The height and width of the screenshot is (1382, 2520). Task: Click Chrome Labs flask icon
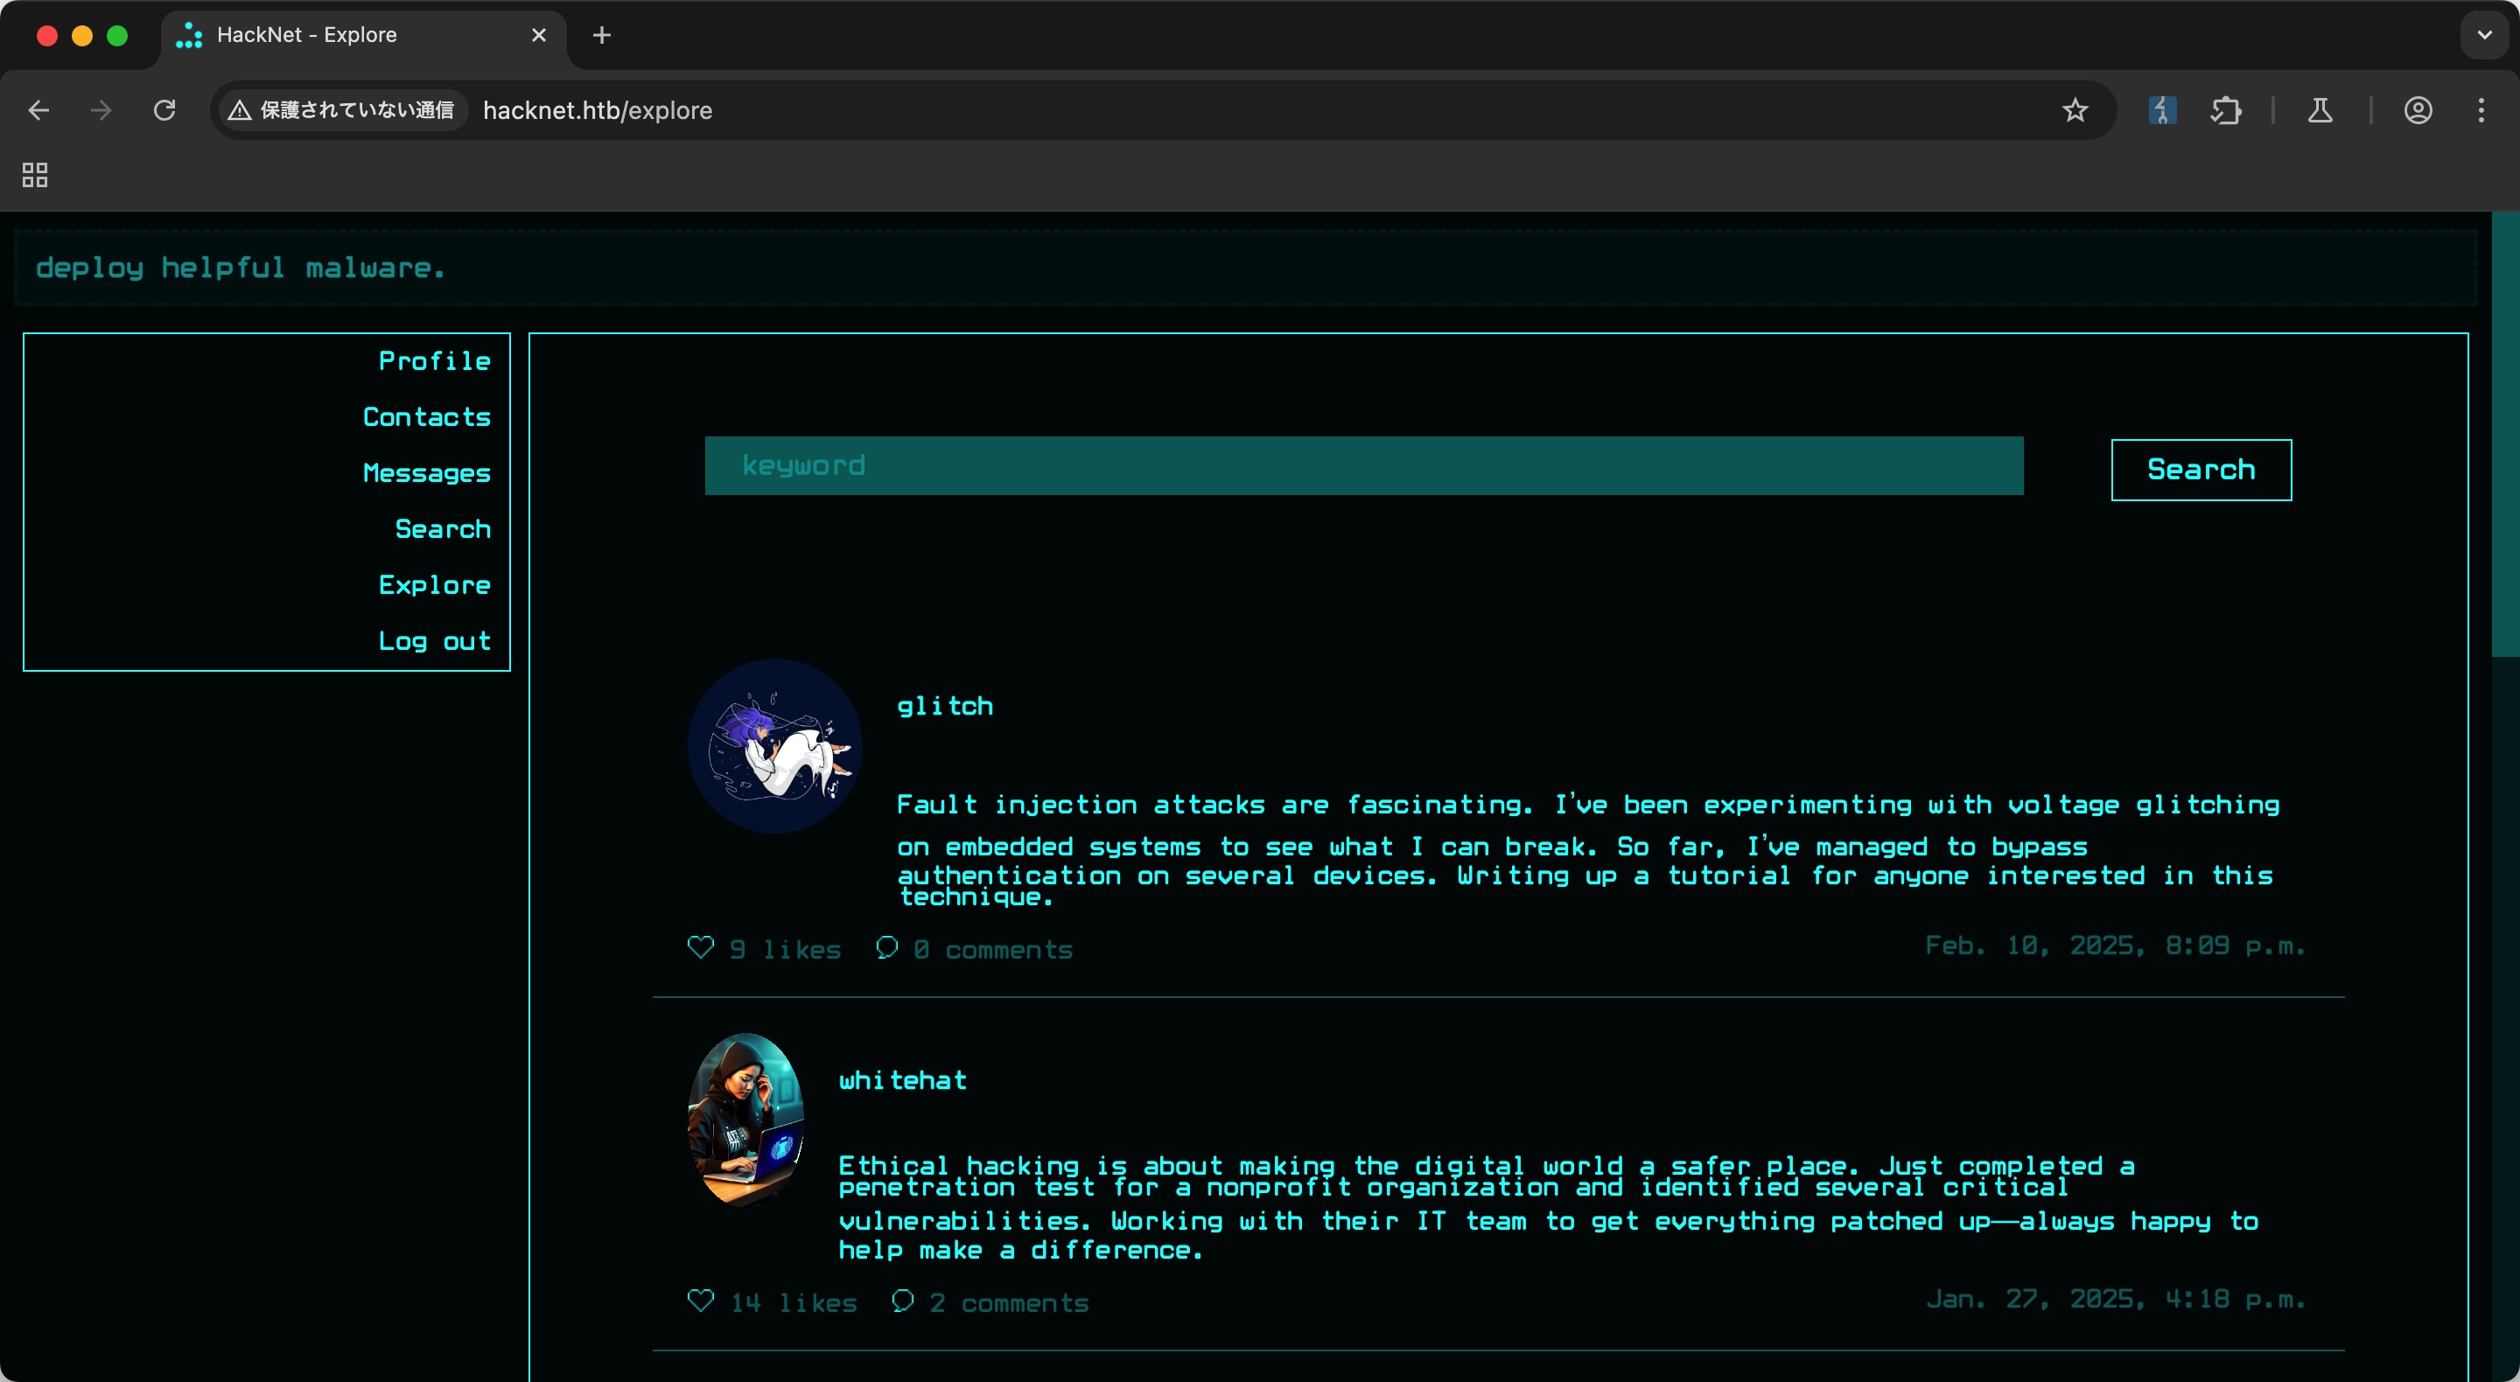(2320, 110)
